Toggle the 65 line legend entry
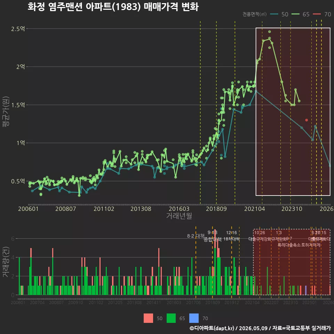Viewport: 334px width, 334px height. (300, 14)
